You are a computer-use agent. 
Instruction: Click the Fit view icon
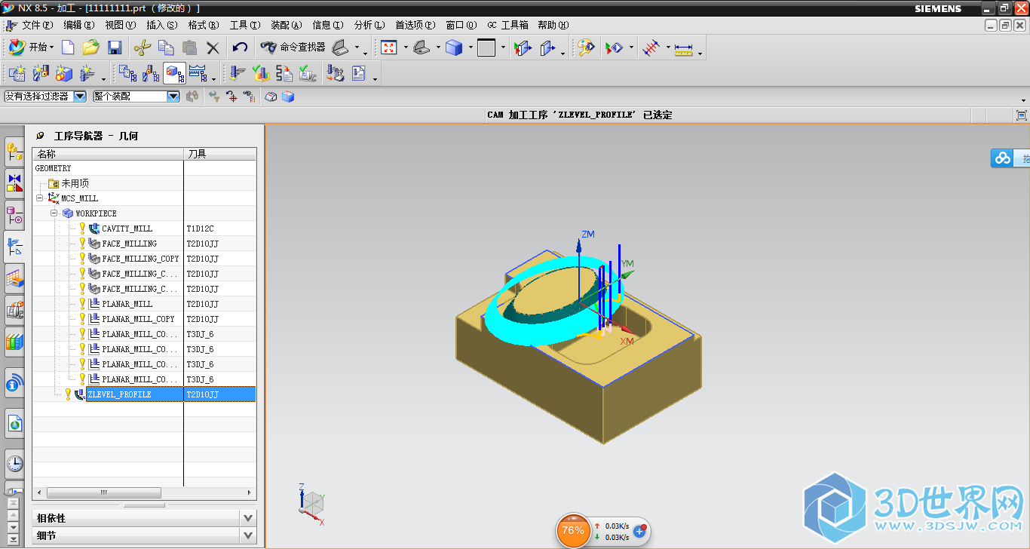(389, 48)
